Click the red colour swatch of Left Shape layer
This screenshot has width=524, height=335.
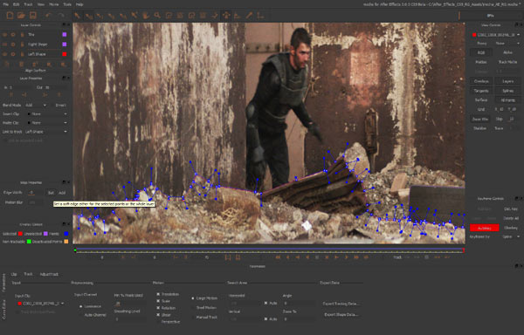click(x=65, y=54)
